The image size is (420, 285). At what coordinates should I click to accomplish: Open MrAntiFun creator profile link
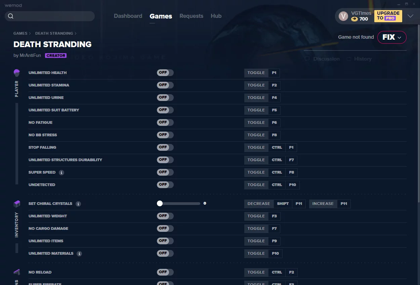[x=30, y=56]
